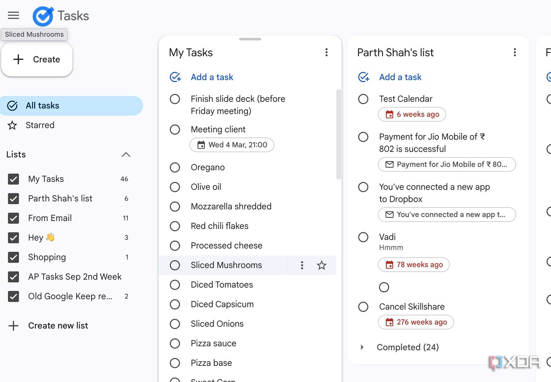Screen dimensions: 551x382
Task: Open the Wed 4 Mar, 21:00 date chip
Action: (x=232, y=145)
